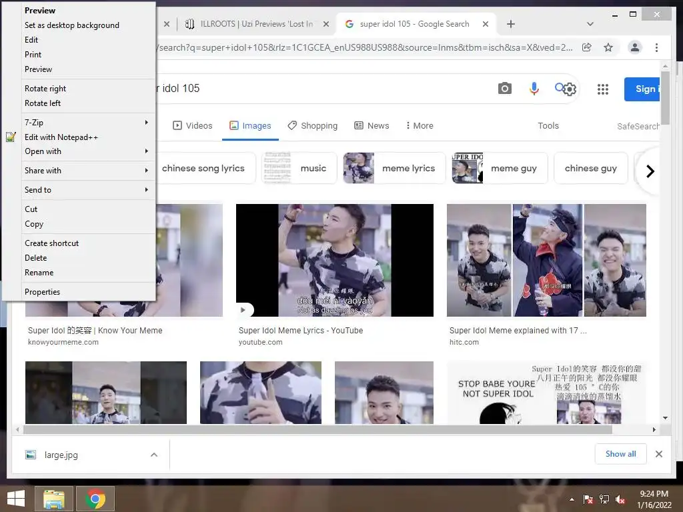
Task: Select the chinese song lyrics chip
Action: tap(205, 168)
